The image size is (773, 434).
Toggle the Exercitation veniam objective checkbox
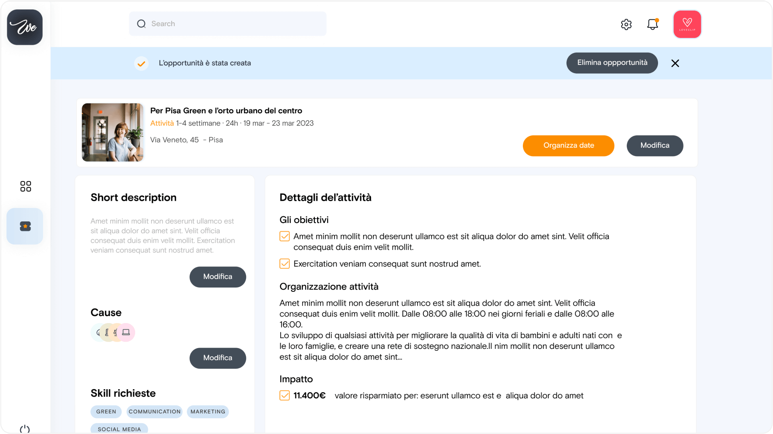[x=285, y=264]
